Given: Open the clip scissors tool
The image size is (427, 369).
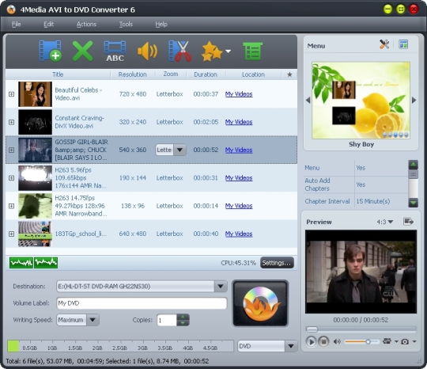Looking at the screenshot, I should tap(179, 51).
